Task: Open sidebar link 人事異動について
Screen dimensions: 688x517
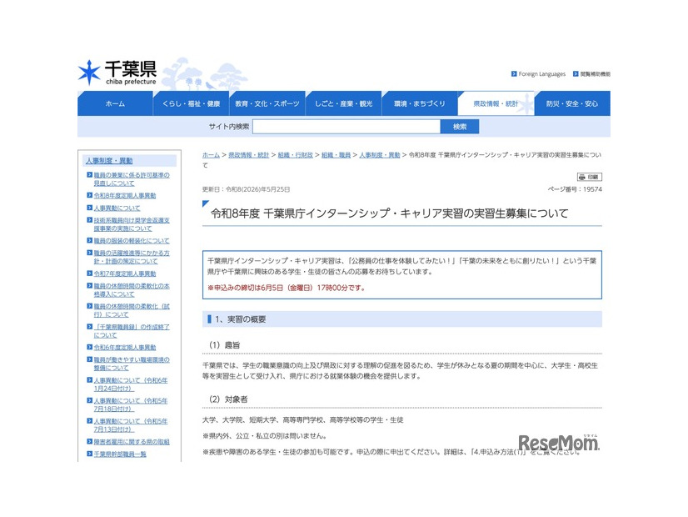Action: click(117, 208)
